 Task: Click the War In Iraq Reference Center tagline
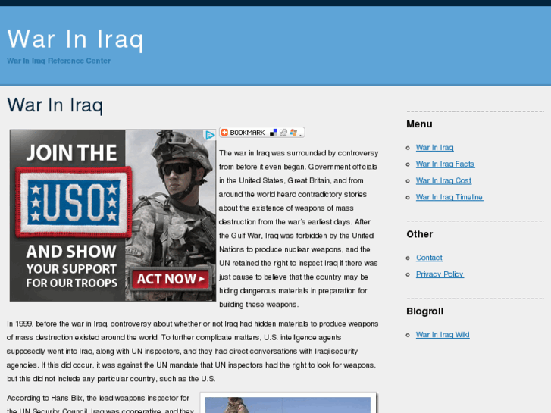58,61
